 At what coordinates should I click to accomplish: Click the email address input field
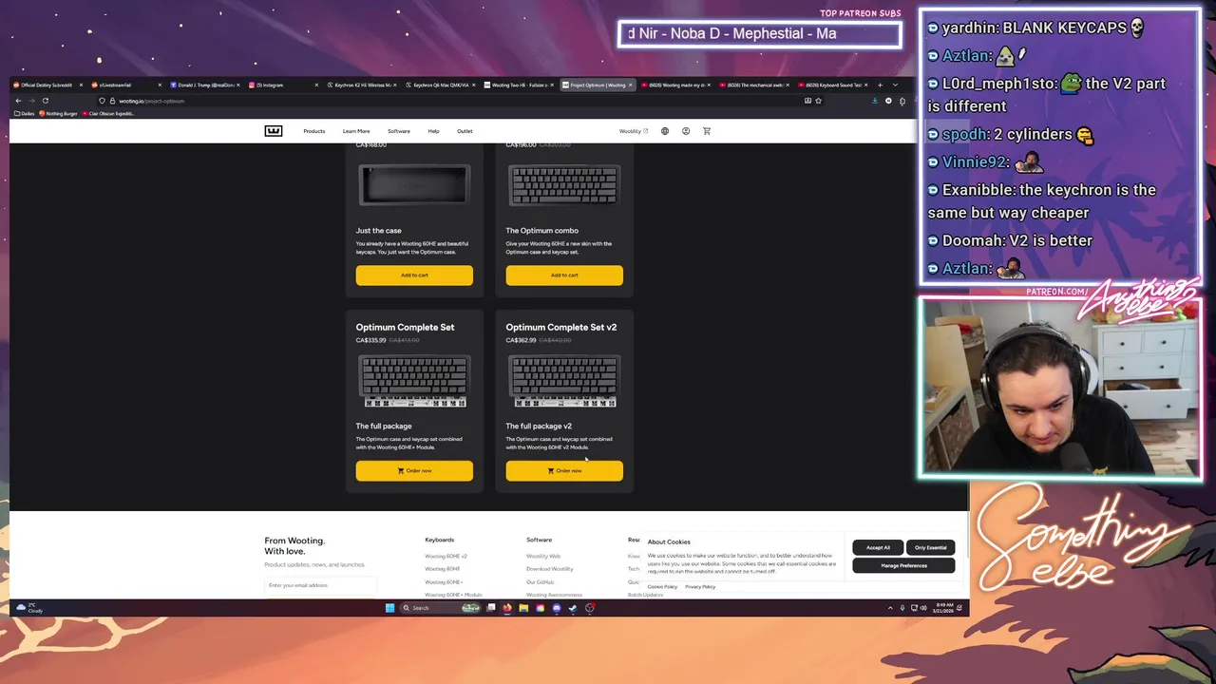coord(320,585)
